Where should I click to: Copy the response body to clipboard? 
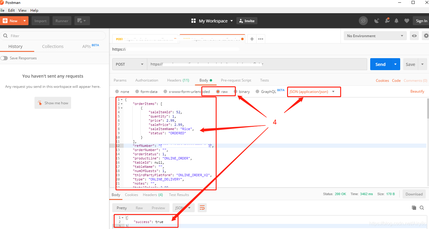[x=414, y=208]
